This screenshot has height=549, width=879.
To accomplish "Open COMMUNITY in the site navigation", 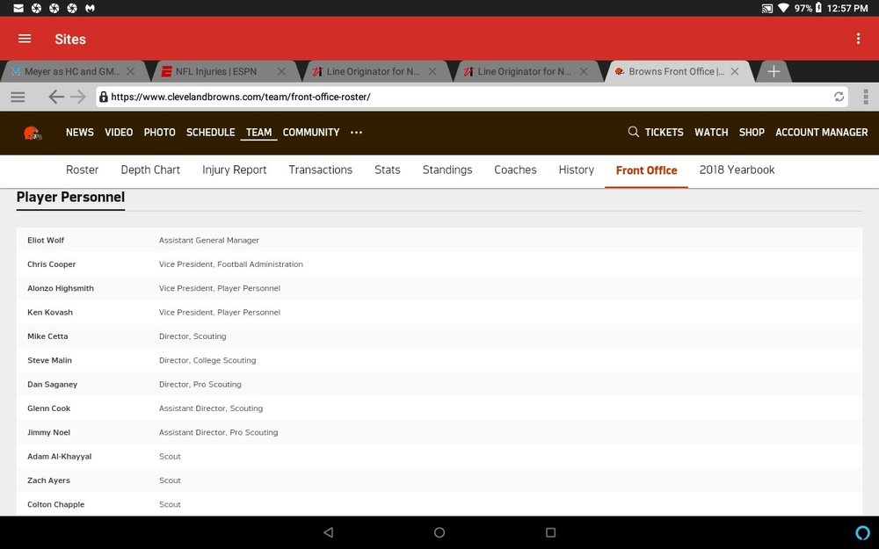I will [311, 133].
